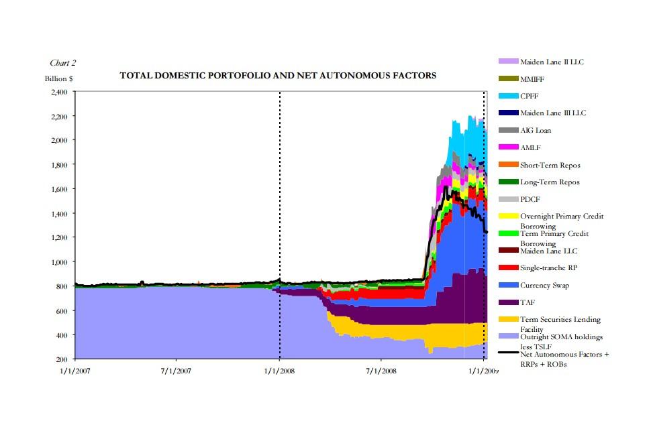Select the "CPFF" legend label
This screenshot has width=649, height=421.
click(529, 96)
